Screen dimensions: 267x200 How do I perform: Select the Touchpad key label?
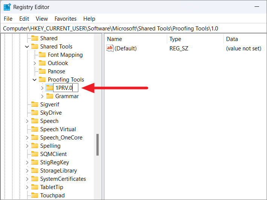pyautogui.click(x=52, y=195)
